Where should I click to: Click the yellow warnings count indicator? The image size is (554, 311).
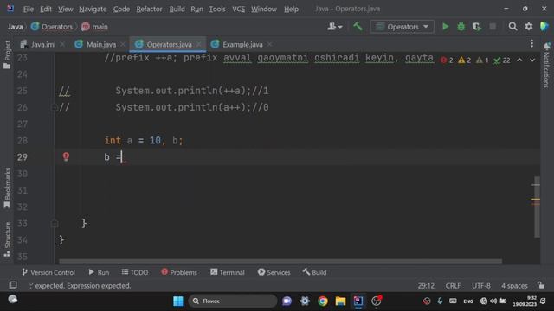pos(465,60)
